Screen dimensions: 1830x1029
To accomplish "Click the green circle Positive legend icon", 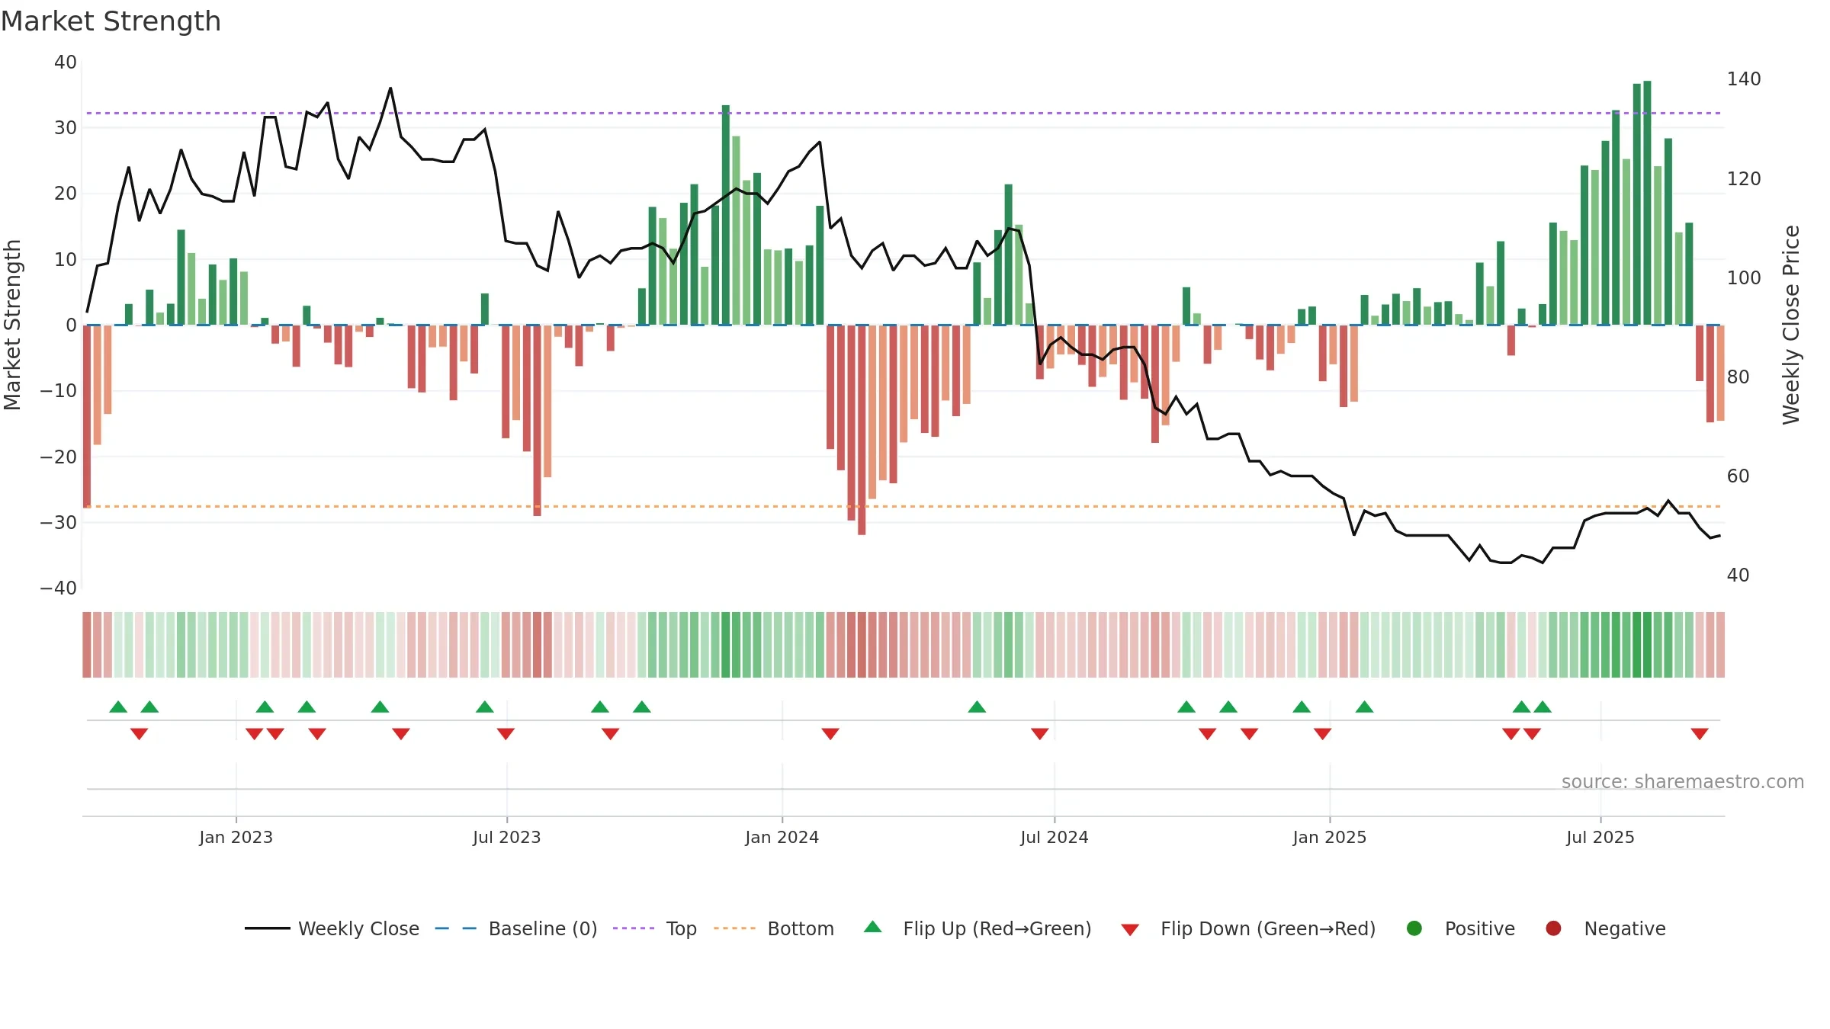I will [x=1414, y=928].
